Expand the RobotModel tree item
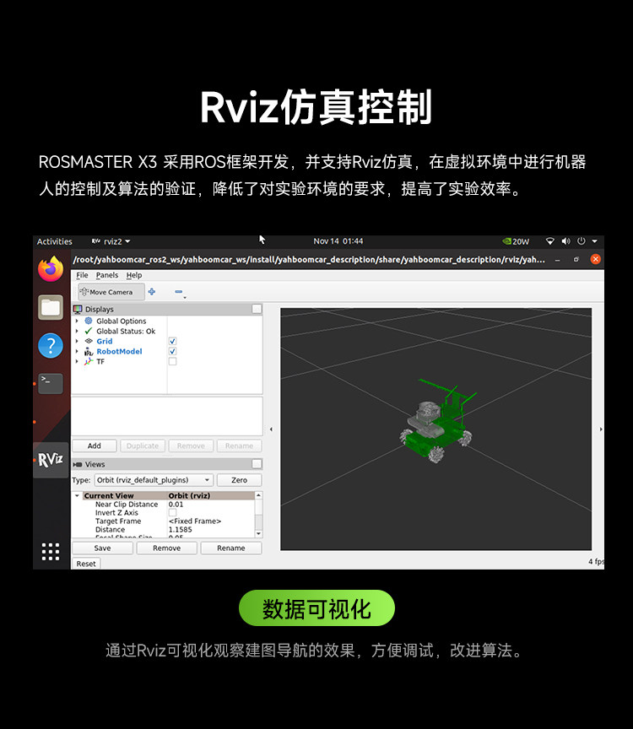 (77, 352)
